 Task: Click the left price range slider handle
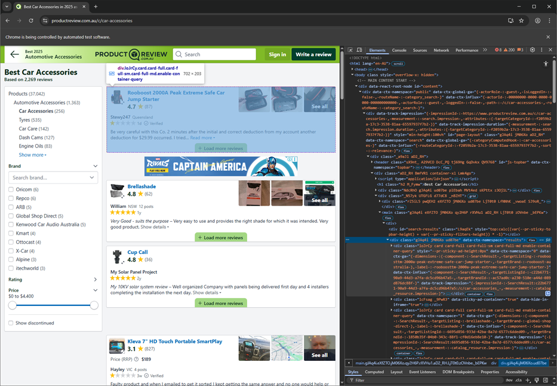coord(13,305)
